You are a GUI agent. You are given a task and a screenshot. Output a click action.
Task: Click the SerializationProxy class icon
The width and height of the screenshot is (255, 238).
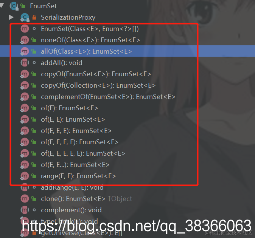click(25, 17)
